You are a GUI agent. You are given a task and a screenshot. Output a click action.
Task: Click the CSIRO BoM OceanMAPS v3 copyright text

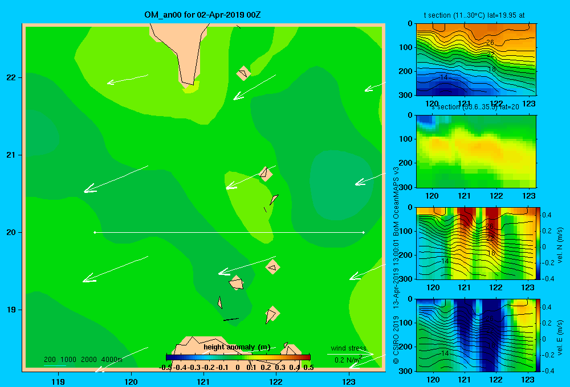click(396, 266)
